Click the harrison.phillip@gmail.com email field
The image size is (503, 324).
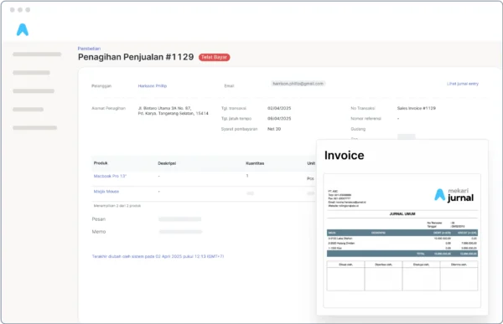pos(298,84)
